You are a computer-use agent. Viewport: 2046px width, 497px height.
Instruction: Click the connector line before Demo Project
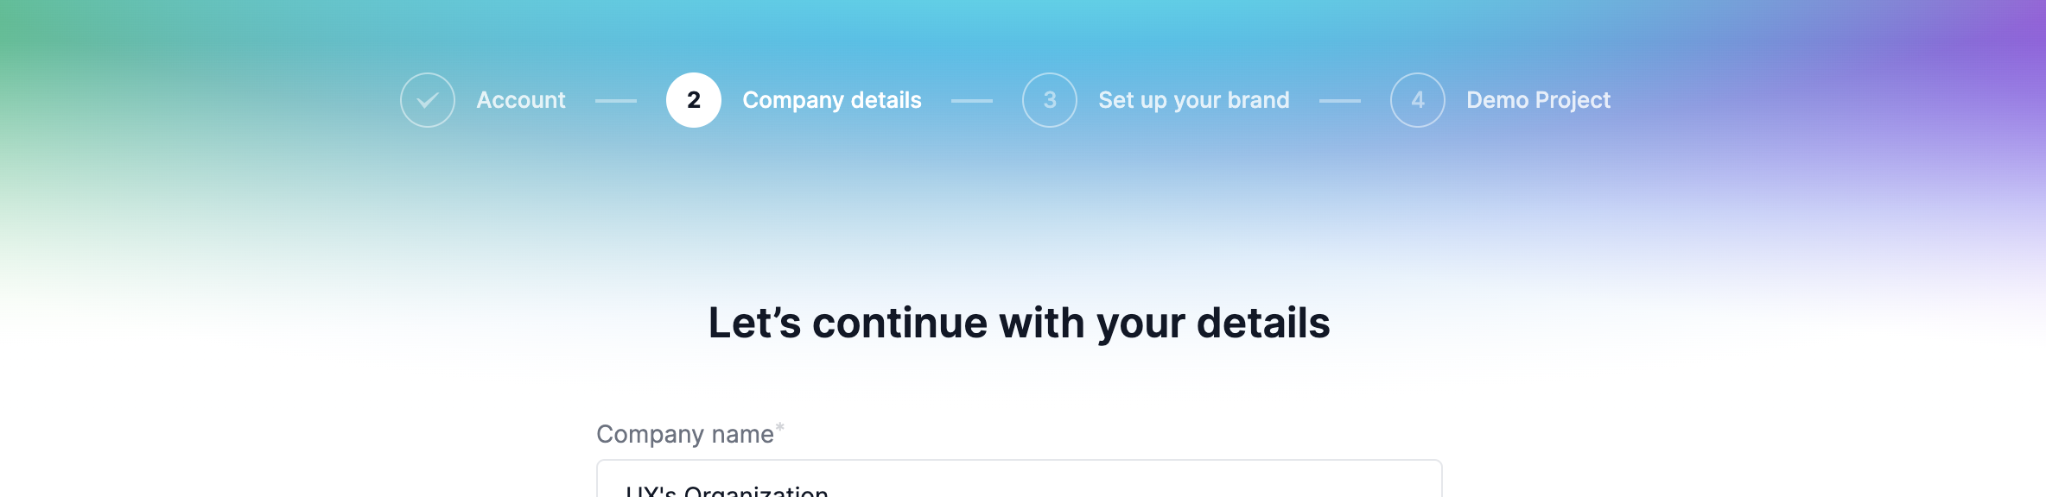tap(1340, 101)
